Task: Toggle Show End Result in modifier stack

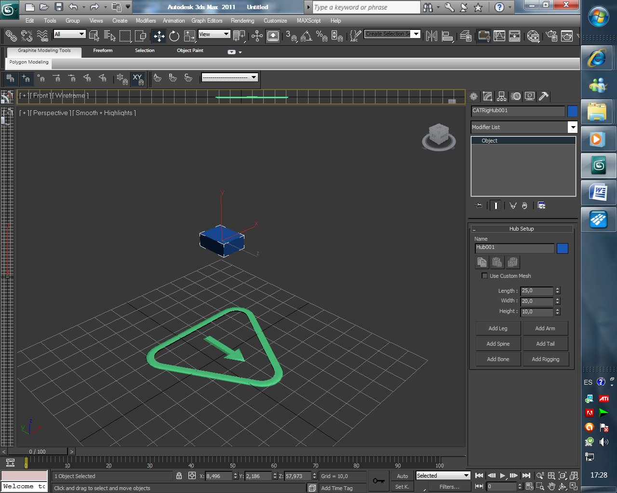Action: click(496, 206)
